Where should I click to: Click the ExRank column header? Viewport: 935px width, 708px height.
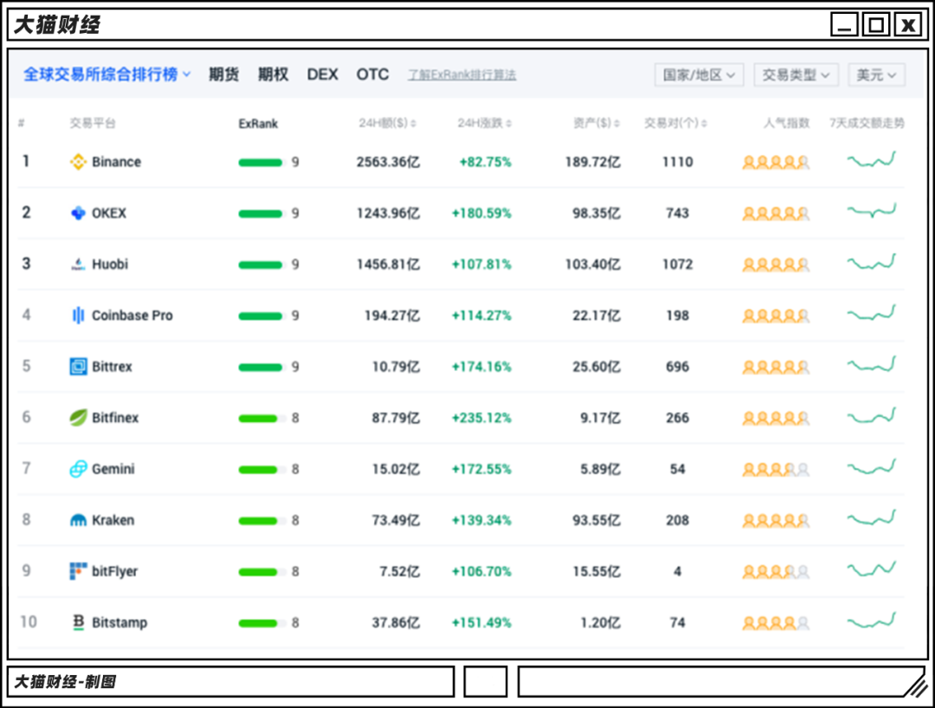point(258,124)
